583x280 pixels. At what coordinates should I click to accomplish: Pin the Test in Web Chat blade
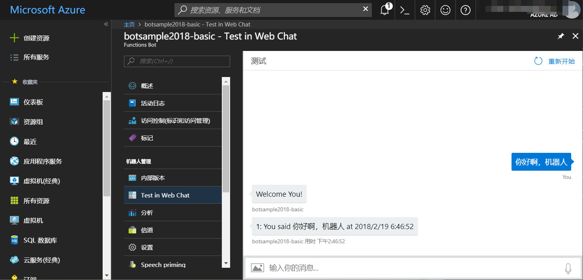(x=561, y=36)
